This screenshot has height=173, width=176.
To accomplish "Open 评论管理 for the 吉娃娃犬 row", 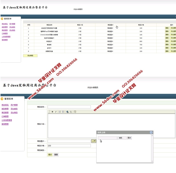I will (173, 41).
